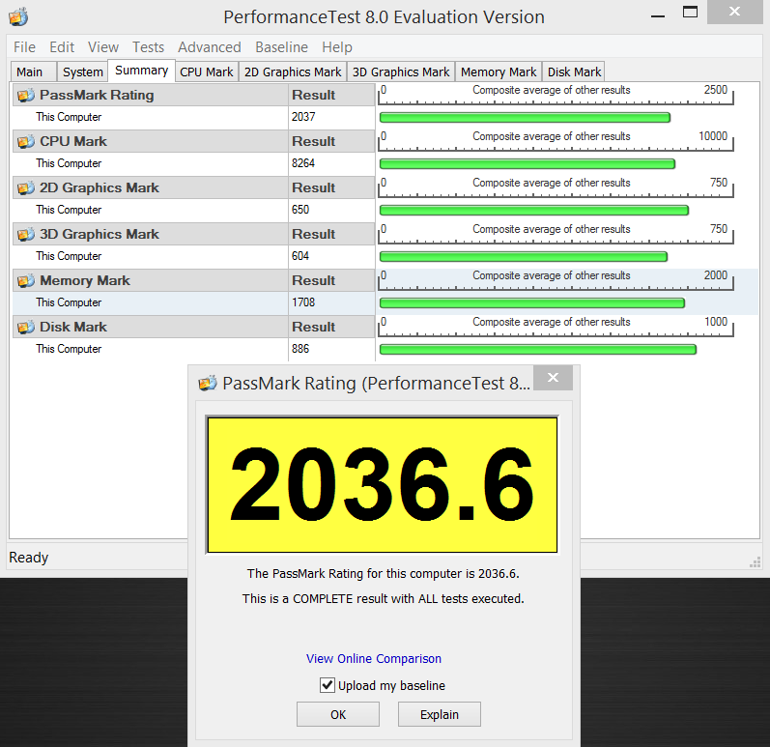
Task: Open the Help menu
Action: tap(337, 47)
